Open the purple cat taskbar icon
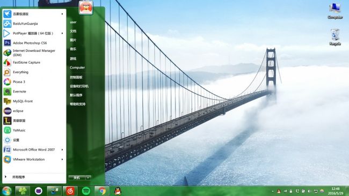Screen dimensions: 349x196 [39, 191]
